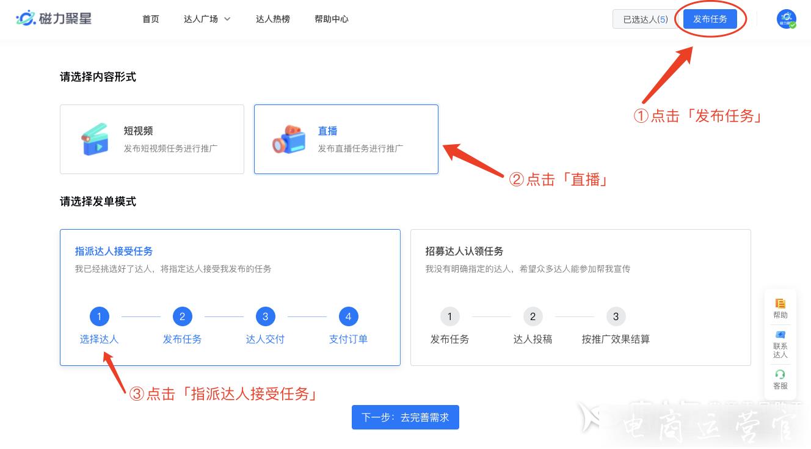Open 达人热榜 navigation item
The width and height of the screenshot is (811, 449).
(273, 19)
